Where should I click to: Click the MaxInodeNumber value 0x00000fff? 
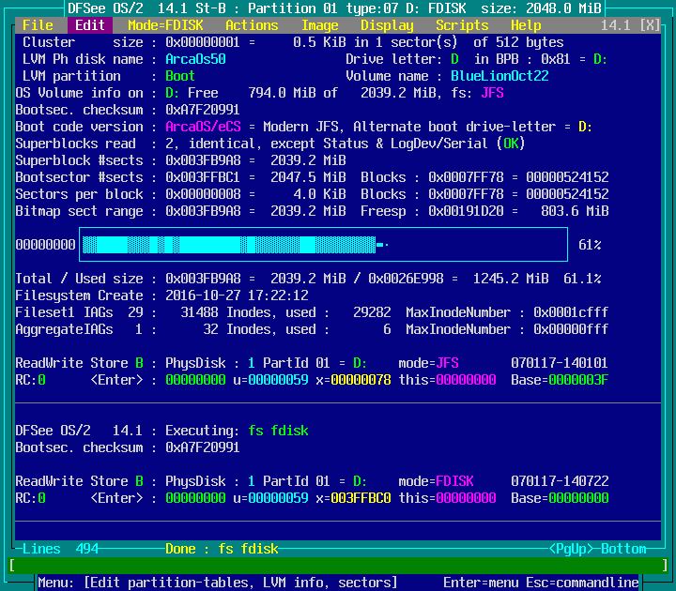click(x=571, y=329)
